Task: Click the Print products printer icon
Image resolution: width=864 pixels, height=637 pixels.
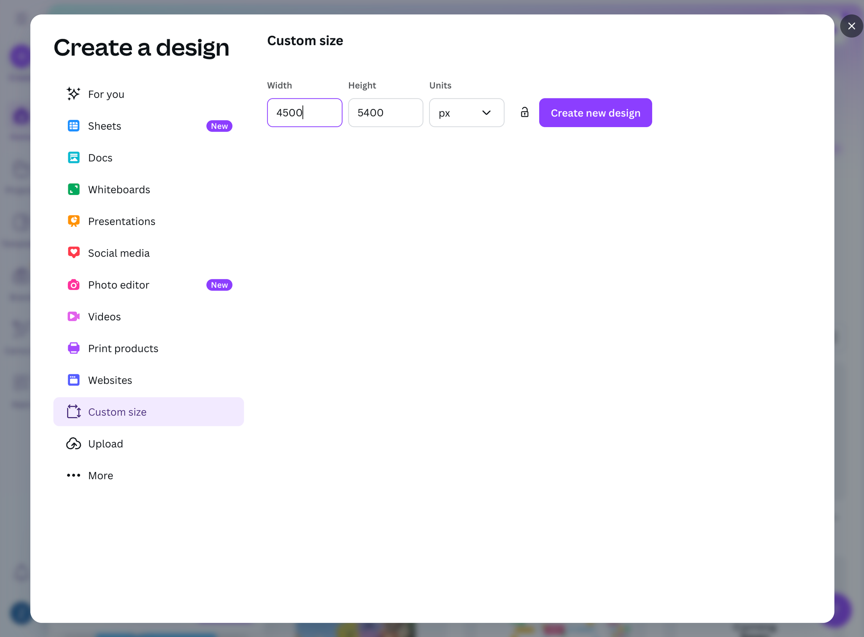Action: pyautogui.click(x=73, y=348)
